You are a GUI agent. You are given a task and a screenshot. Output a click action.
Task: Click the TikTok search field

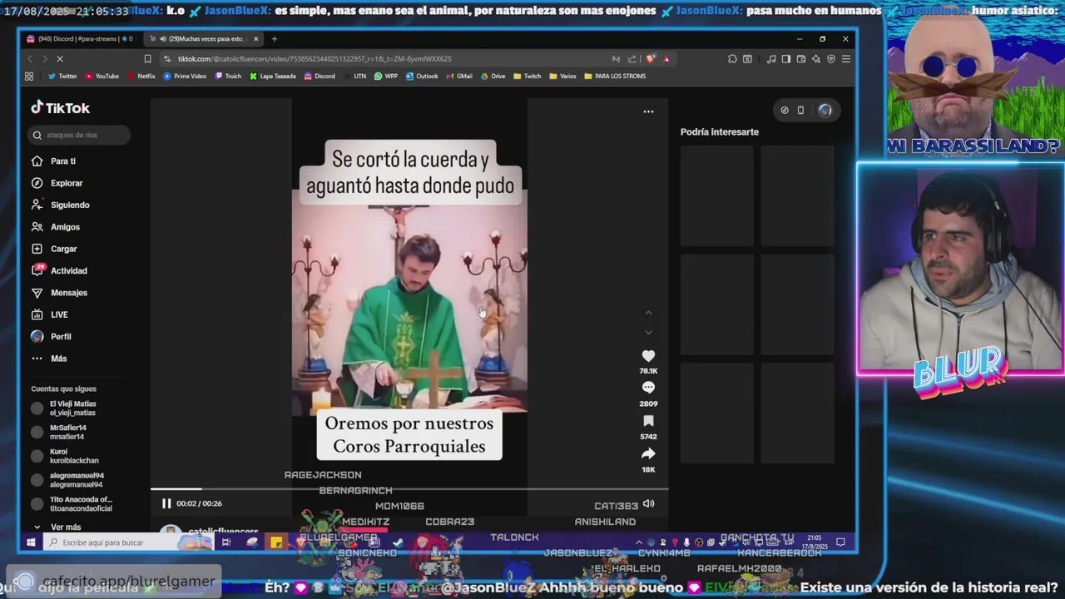[80, 135]
